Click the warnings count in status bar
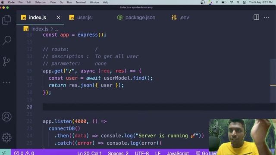Viewport: 276px width, 155px height. point(30,153)
